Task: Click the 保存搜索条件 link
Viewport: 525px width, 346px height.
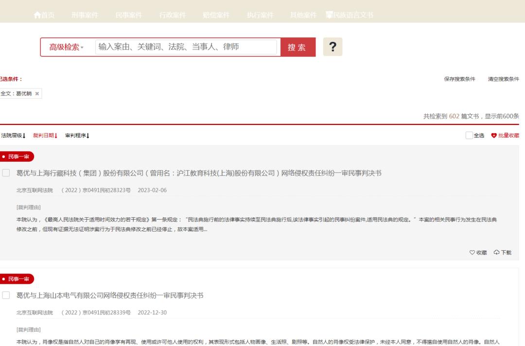Action: (x=460, y=79)
